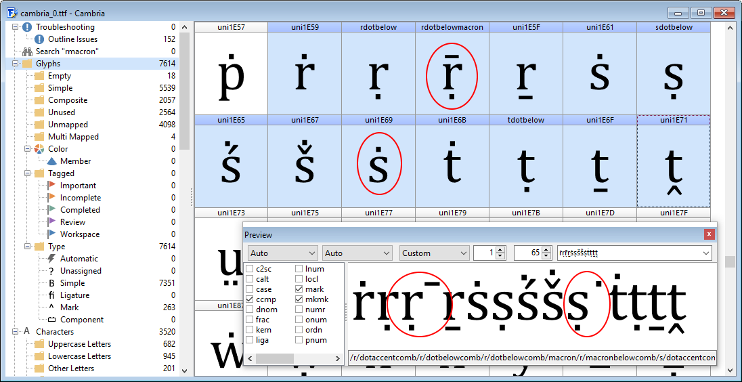Open the first Auto dropdown in Preview
Image resolution: width=742 pixels, height=382 pixels.
[x=282, y=253]
